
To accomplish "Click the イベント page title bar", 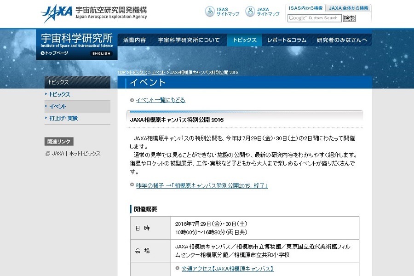I will pyautogui.click(x=245, y=82).
